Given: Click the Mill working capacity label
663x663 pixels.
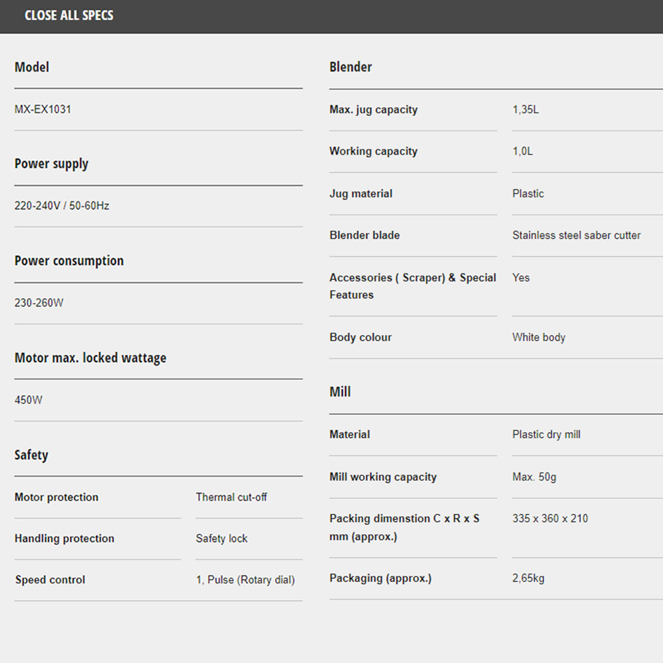Looking at the screenshot, I should 383,477.
